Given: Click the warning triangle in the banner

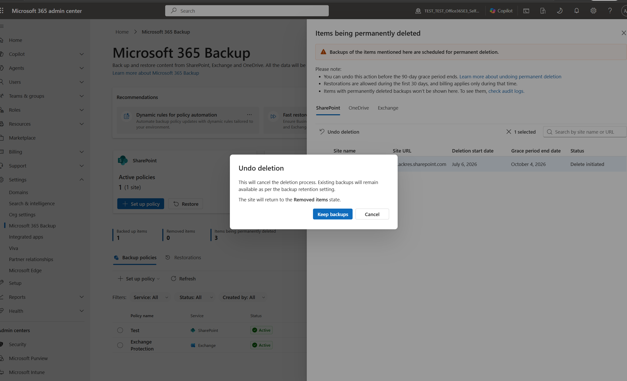Looking at the screenshot, I should point(323,52).
